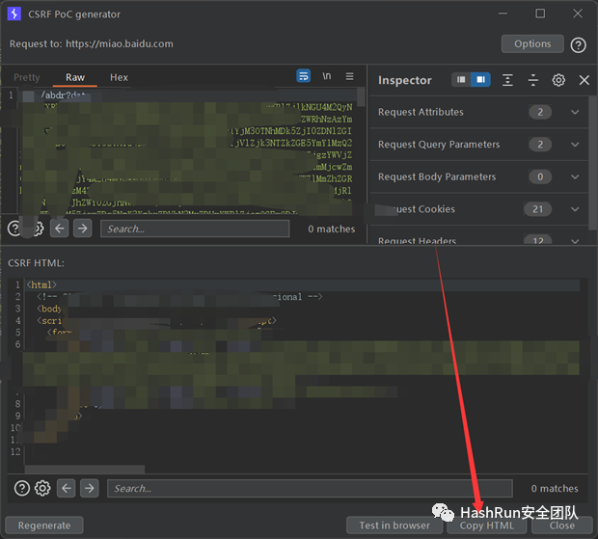Click the Request Cookies count 21
Viewport: 598px width, 539px height.
(x=538, y=209)
